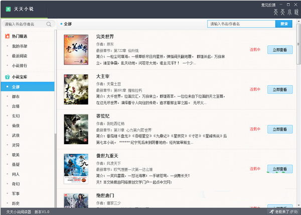Click the 完美世界 title text

105,37
